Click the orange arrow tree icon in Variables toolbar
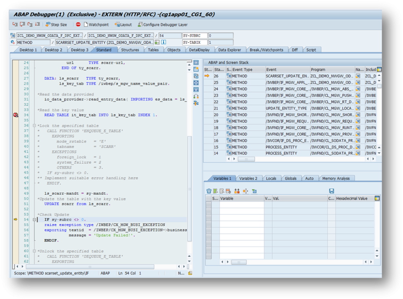Viewport: 403px width, 299px height. click(x=246, y=191)
